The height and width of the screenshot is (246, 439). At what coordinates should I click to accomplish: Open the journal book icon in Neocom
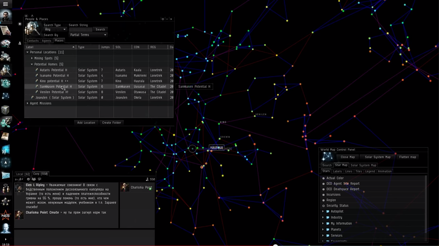pos(5,136)
